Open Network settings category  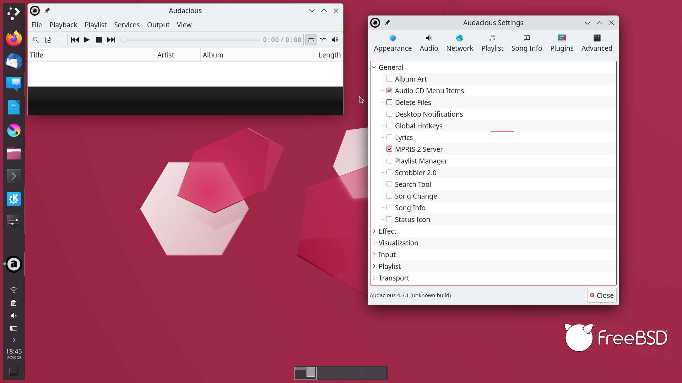460,43
